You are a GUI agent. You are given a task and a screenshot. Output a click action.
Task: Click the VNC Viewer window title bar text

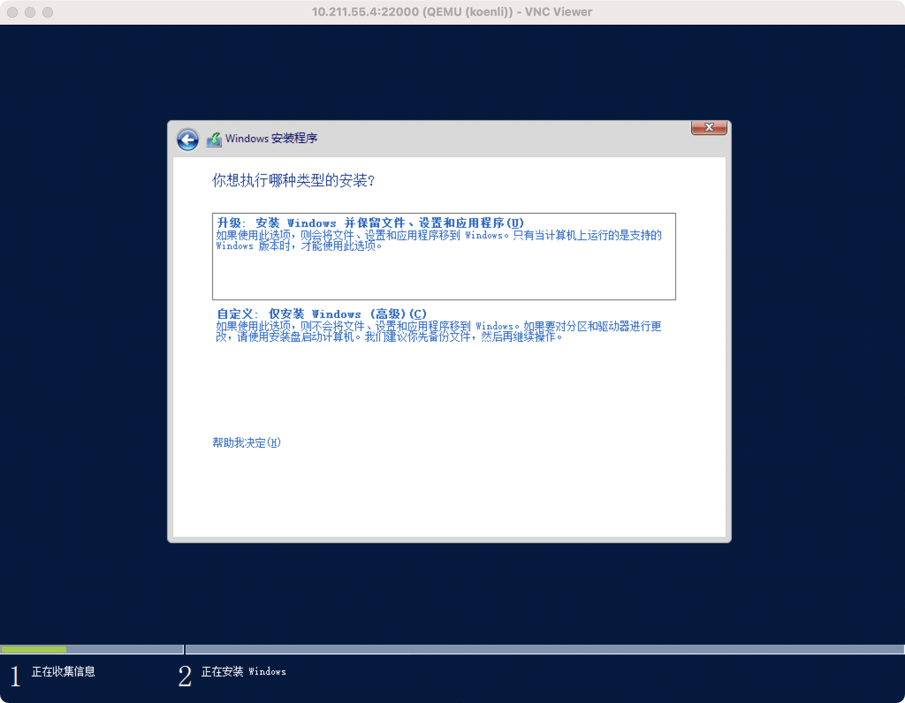pos(452,12)
